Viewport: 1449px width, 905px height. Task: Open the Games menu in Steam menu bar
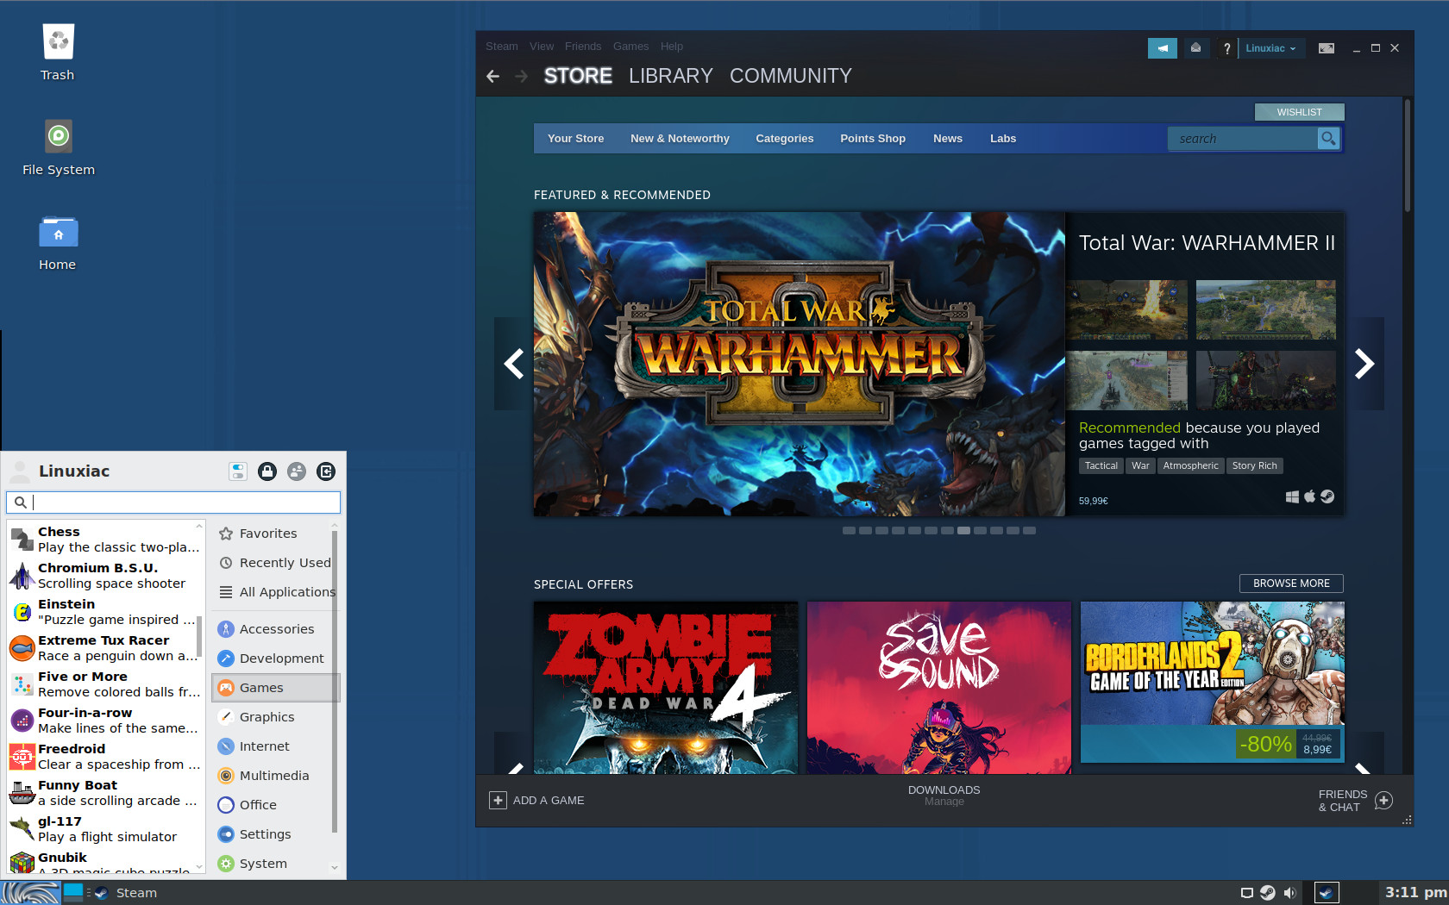point(630,47)
